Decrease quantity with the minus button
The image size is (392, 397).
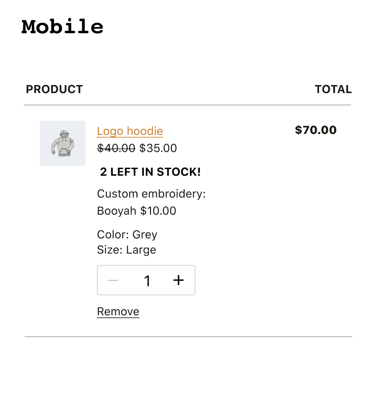pos(113,280)
